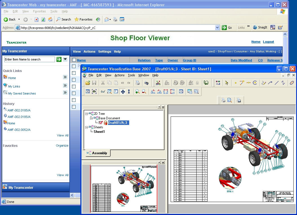297x215 pixels.
Task: Rotate the sheet counterclockwise icon
Action: click(x=153, y=92)
